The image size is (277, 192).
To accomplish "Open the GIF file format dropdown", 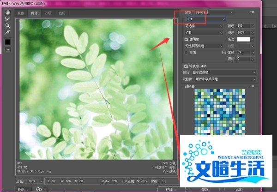I will click(x=206, y=19).
